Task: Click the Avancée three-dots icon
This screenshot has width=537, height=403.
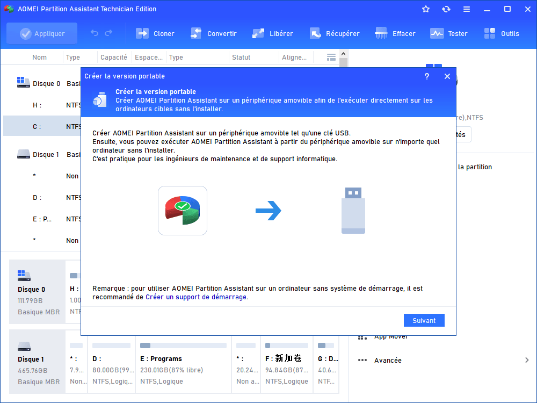Action: coord(362,360)
